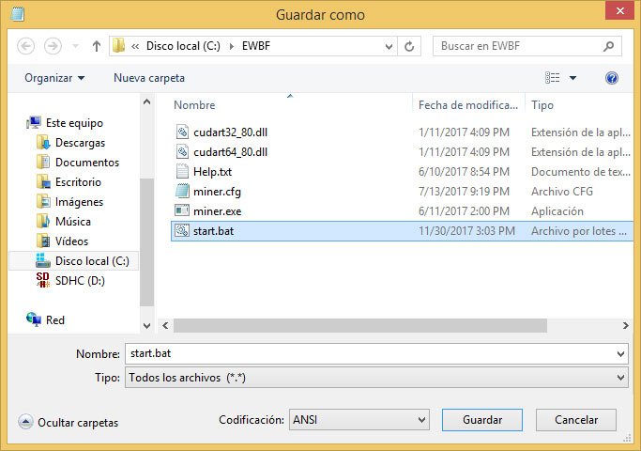Open Vídeos in the navigation pane
Viewport: 641px width, 451px height.
tap(71, 241)
